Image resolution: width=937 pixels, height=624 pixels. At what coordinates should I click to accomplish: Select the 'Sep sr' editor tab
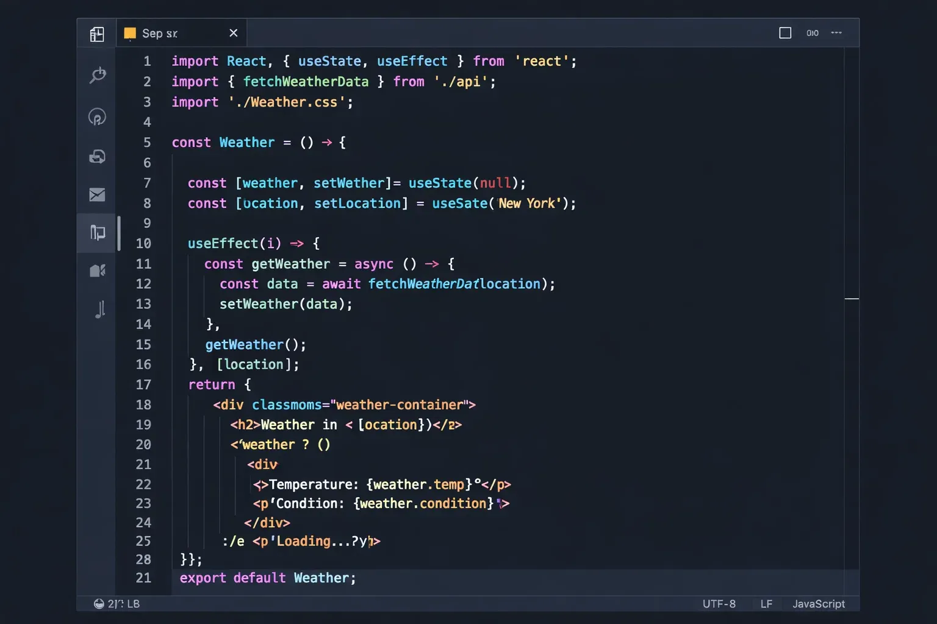click(x=160, y=34)
